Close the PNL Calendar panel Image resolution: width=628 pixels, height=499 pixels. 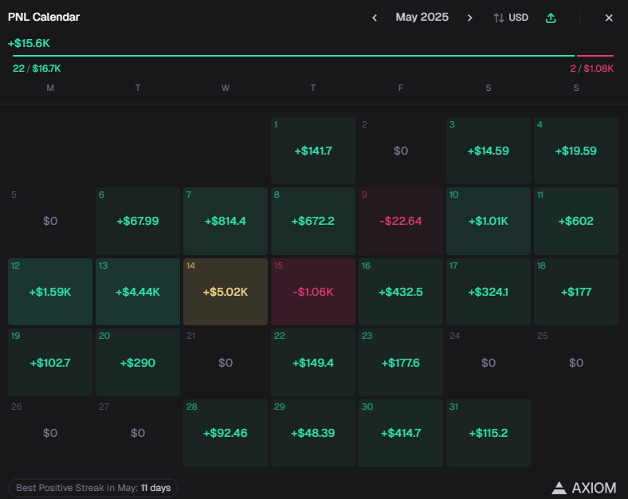click(x=609, y=18)
